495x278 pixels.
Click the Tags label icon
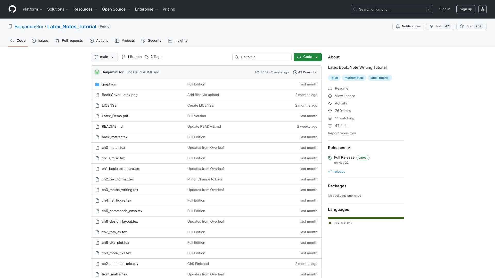[x=146, y=57]
